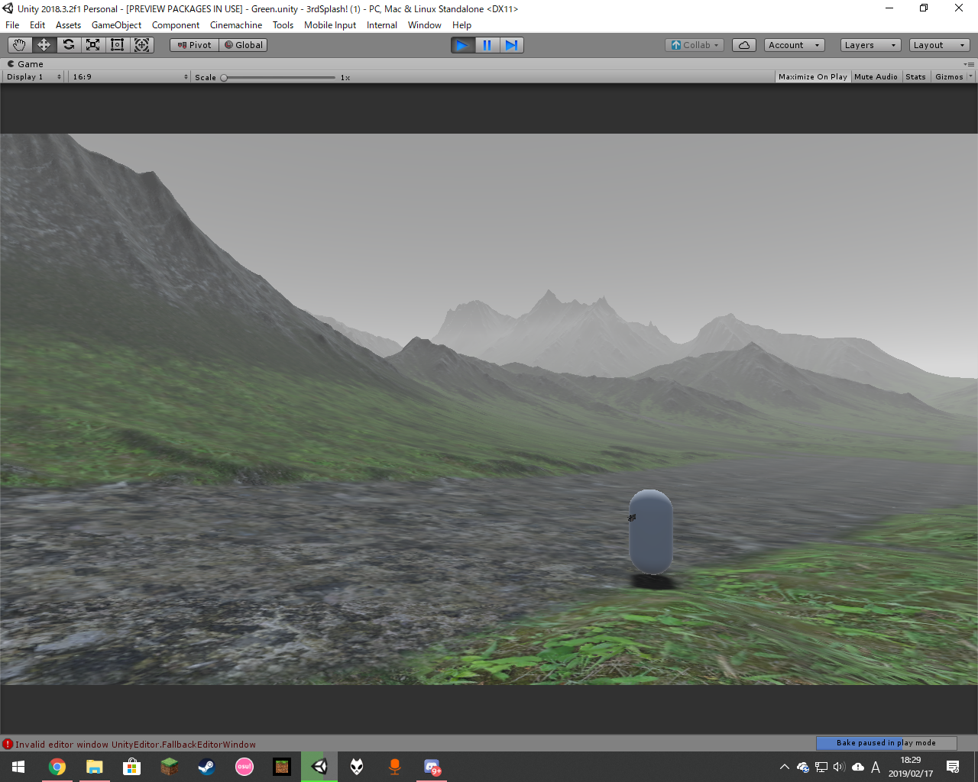Click the Scale slider in Game view

pyautogui.click(x=279, y=77)
